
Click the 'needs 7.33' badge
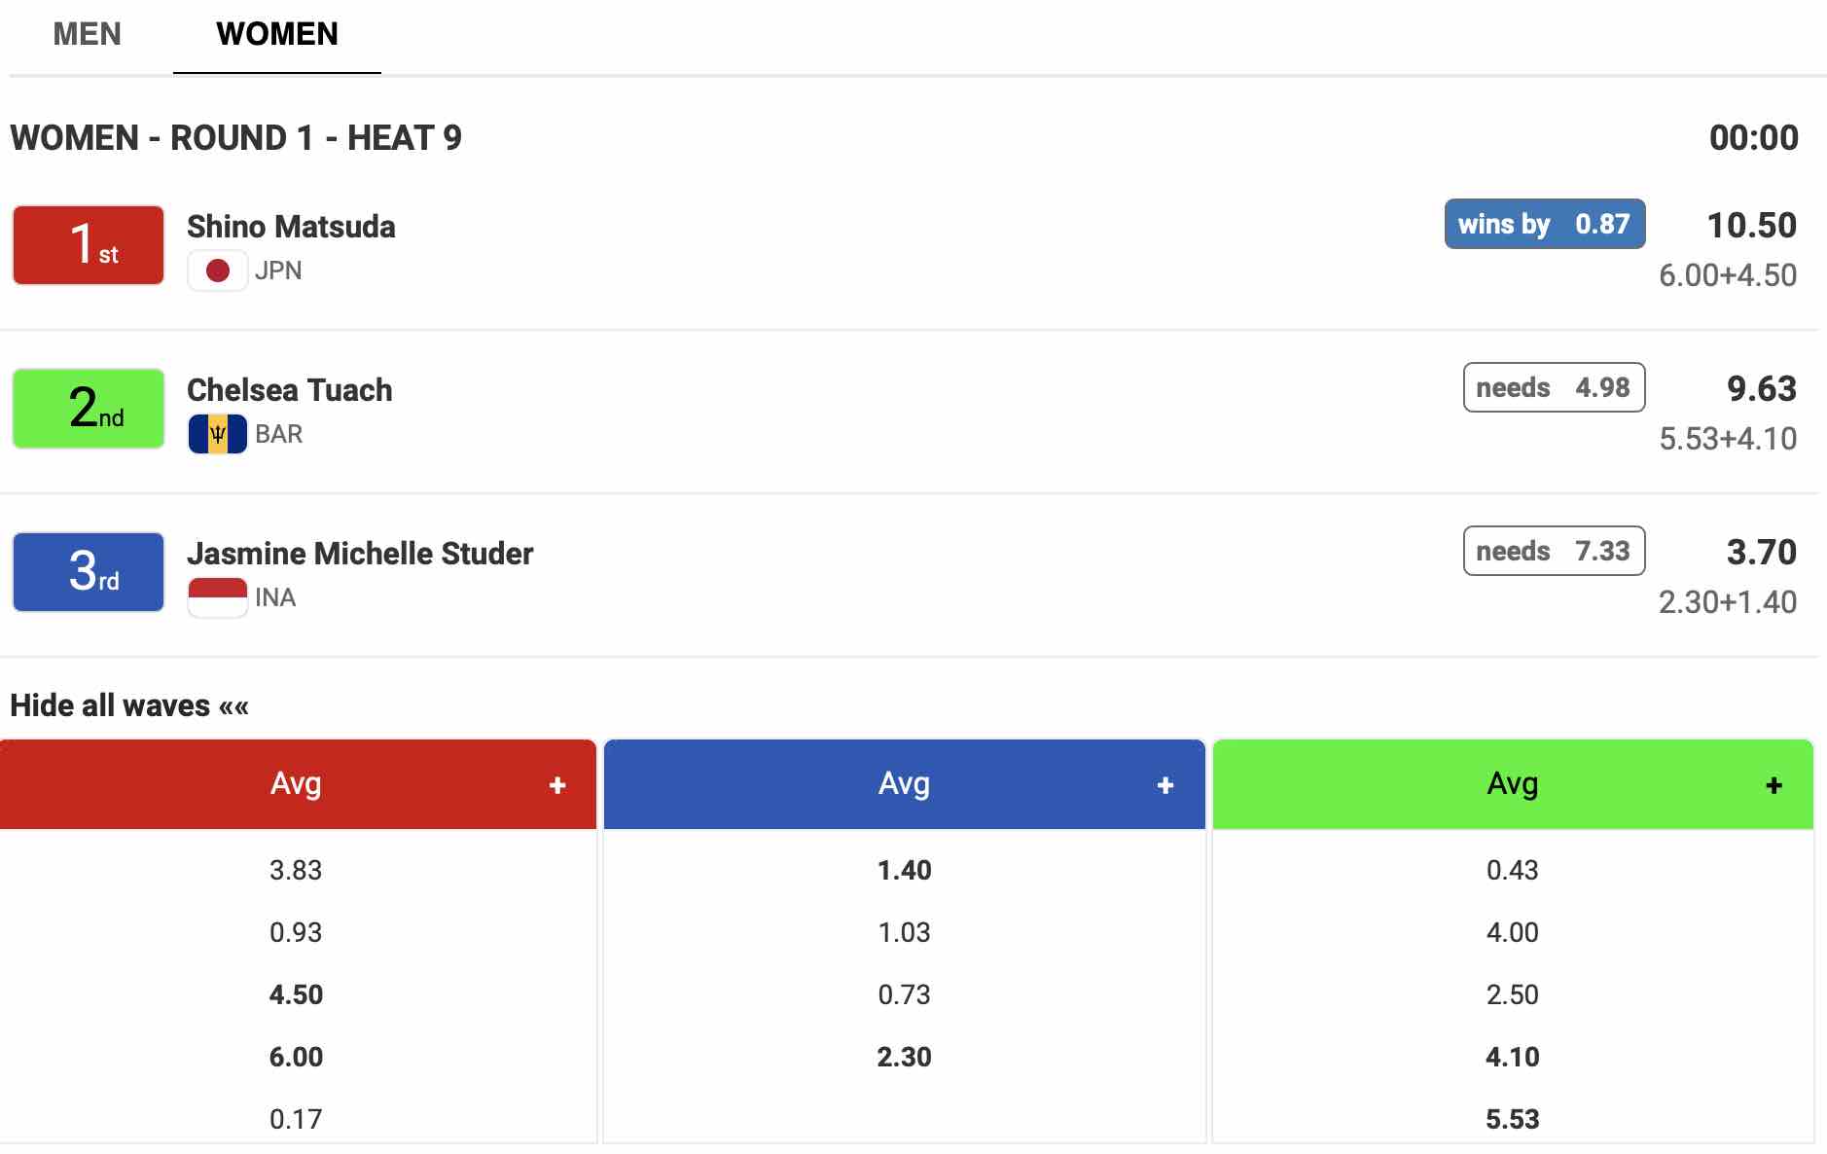(1554, 551)
